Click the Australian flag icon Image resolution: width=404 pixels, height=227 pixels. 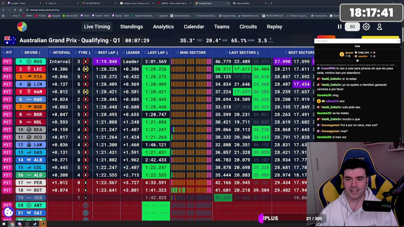[10, 40]
